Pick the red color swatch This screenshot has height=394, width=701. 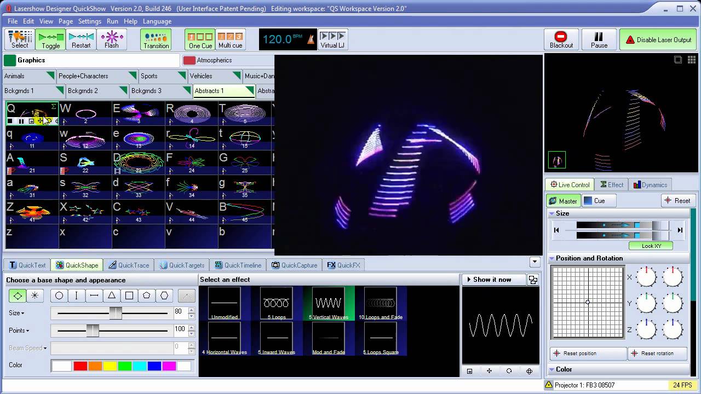pos(80,366)
